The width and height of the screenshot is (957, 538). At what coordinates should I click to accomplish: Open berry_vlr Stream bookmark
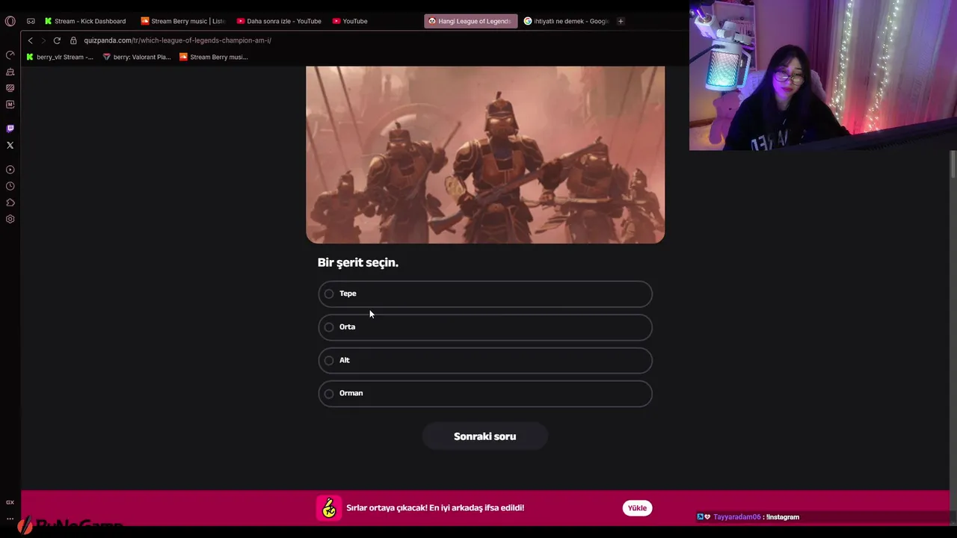[x=60, y=57]
